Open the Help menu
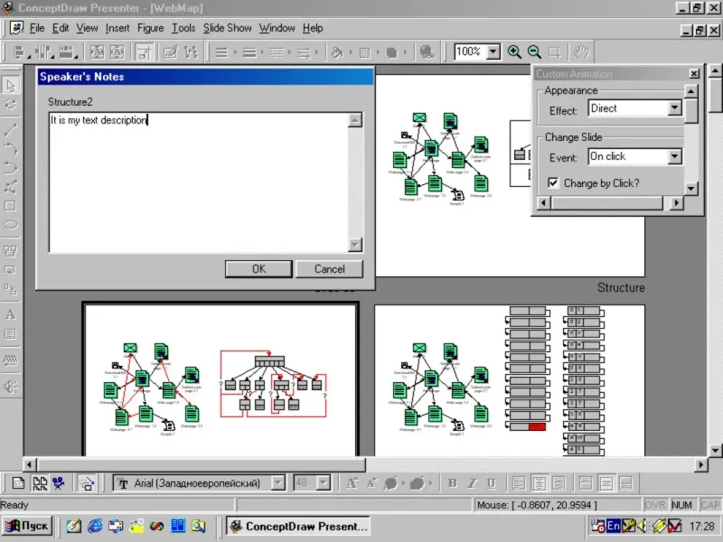723x542 pixels. pos(313,28)
